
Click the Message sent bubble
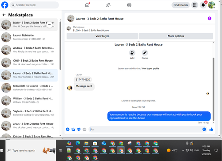click(84, 86)
